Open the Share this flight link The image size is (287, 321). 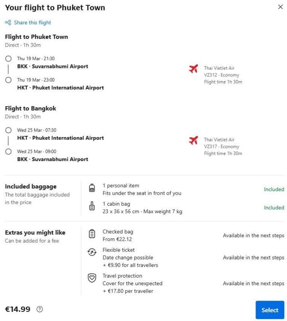click(x=32, y=23)
